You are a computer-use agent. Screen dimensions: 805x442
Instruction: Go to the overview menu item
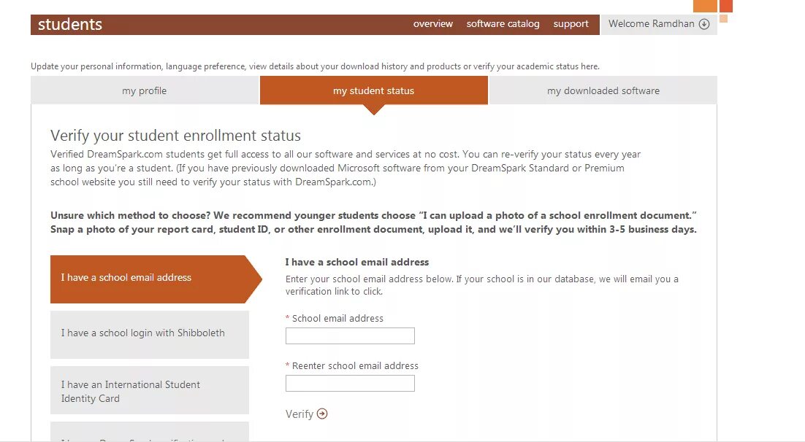(433, 24)
